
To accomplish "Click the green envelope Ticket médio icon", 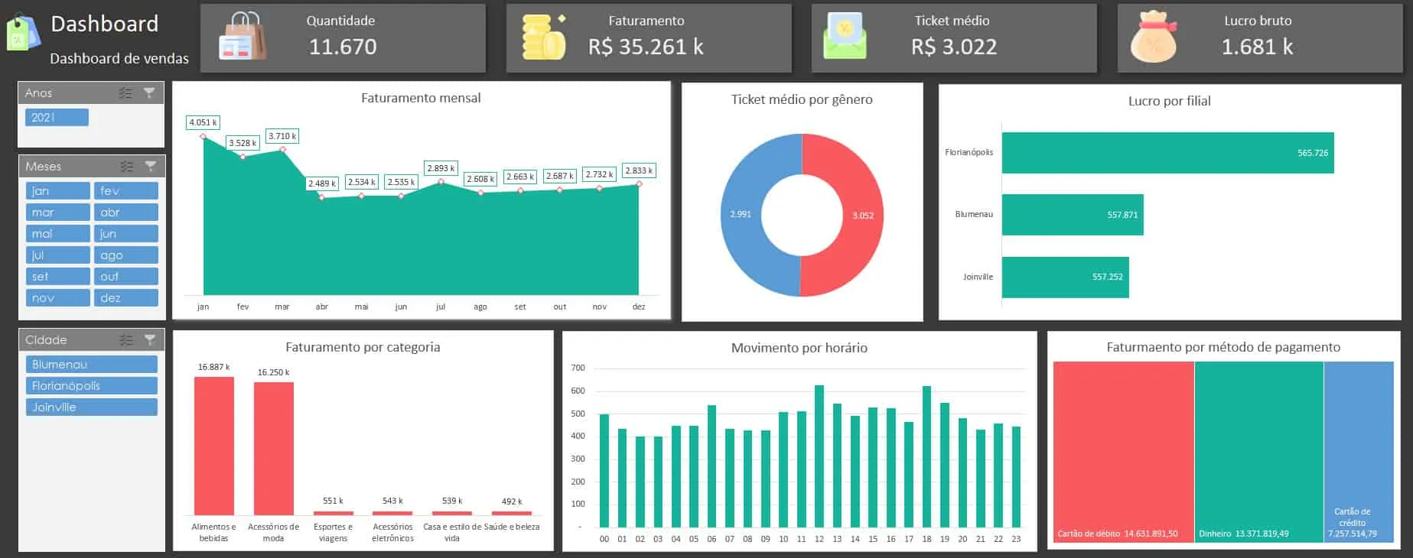I will (845, 37).
